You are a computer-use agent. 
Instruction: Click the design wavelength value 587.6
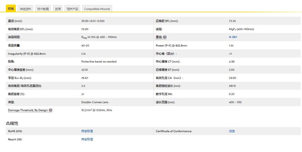click(x=232, y=86)
